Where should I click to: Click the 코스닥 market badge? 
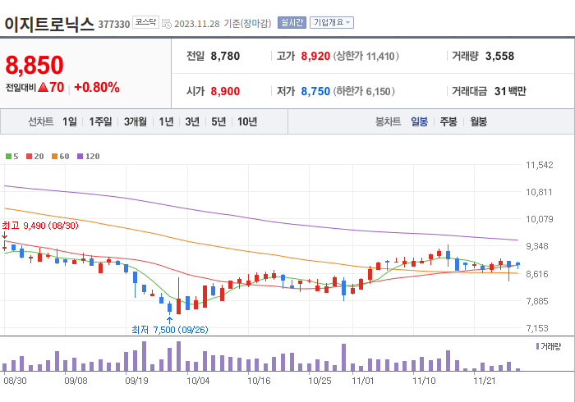145,22
